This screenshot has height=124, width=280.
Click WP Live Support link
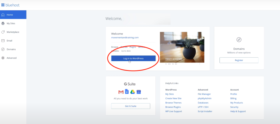pos(174,111)
